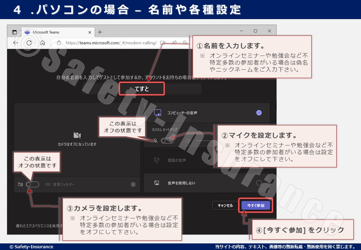Image resolution: width=361 pixels, height=250 pixels.
Task: Toggle the camera switch on
Action: tap(32, 184)
